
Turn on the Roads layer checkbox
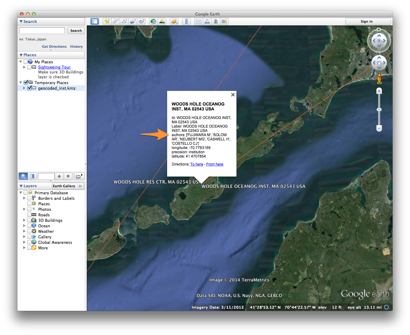(x=29, y=215)
